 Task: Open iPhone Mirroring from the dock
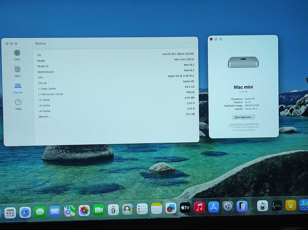tap(242, 206)
